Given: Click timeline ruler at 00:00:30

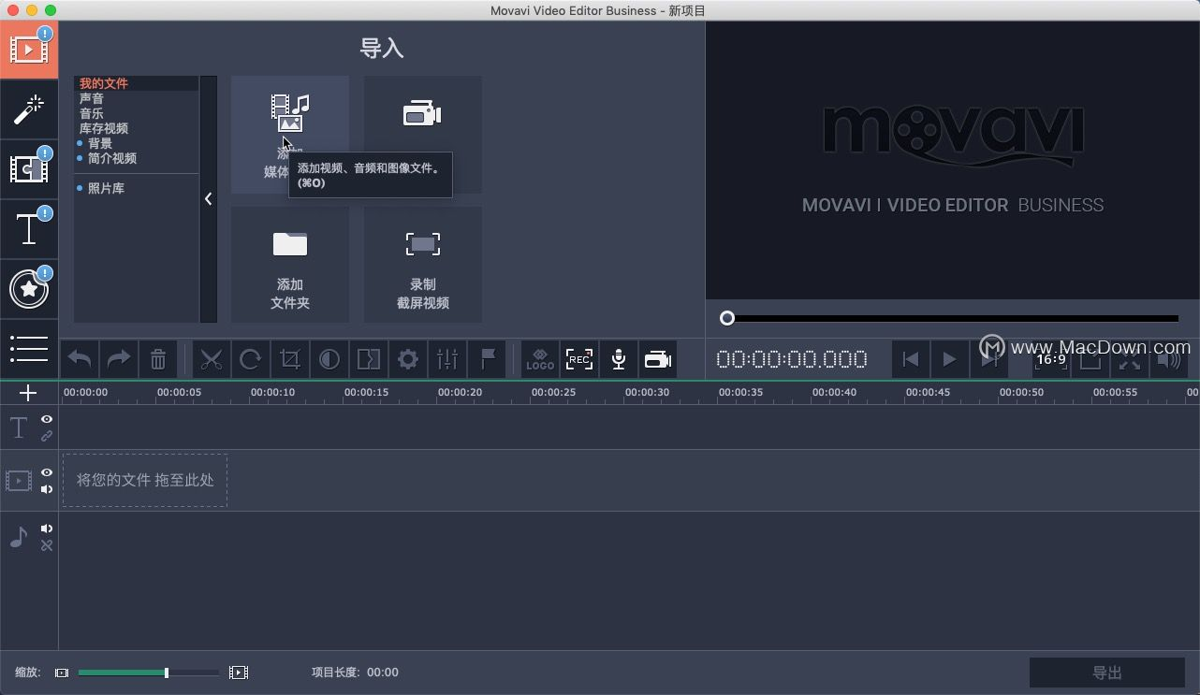Looking at the screenshot, I should [647, 393].
